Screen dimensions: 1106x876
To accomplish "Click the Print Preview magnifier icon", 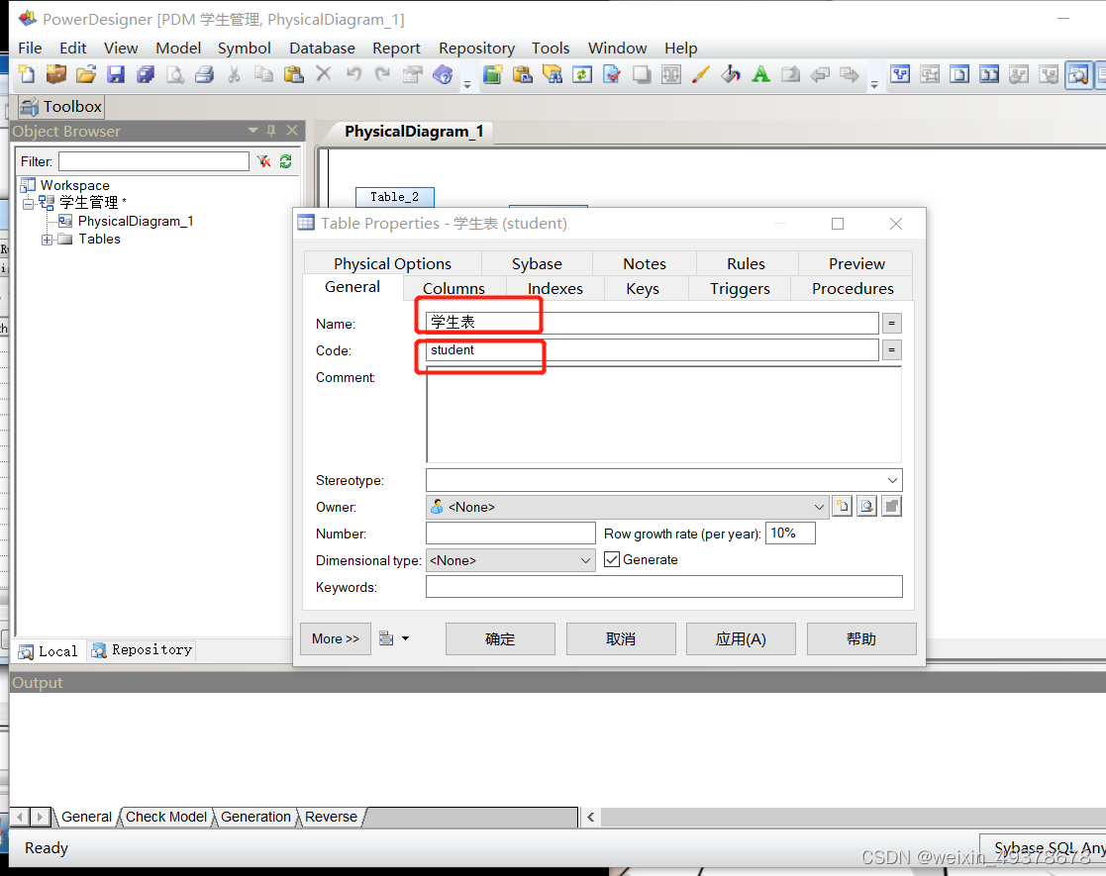I will pyautogui.click(x=175, y=74).
